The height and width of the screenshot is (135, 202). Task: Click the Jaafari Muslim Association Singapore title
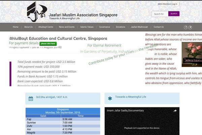click(83, 15)
